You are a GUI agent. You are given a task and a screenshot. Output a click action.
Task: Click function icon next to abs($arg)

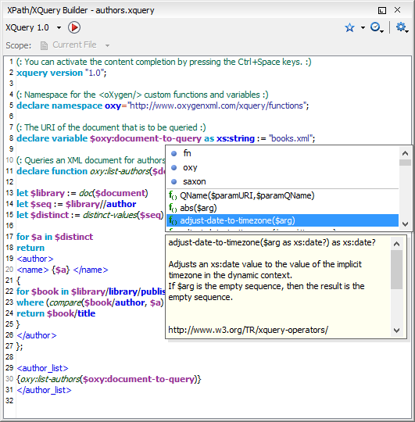[x=173, y=208]
